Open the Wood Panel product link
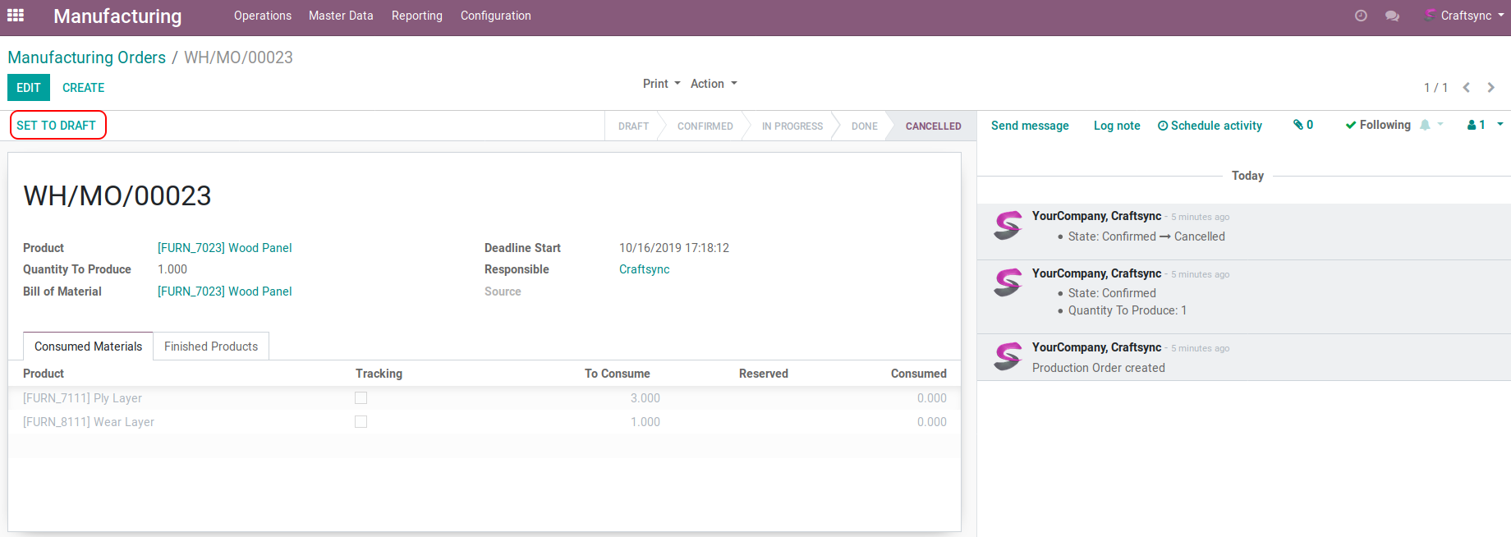 click(x=224, y=248)
